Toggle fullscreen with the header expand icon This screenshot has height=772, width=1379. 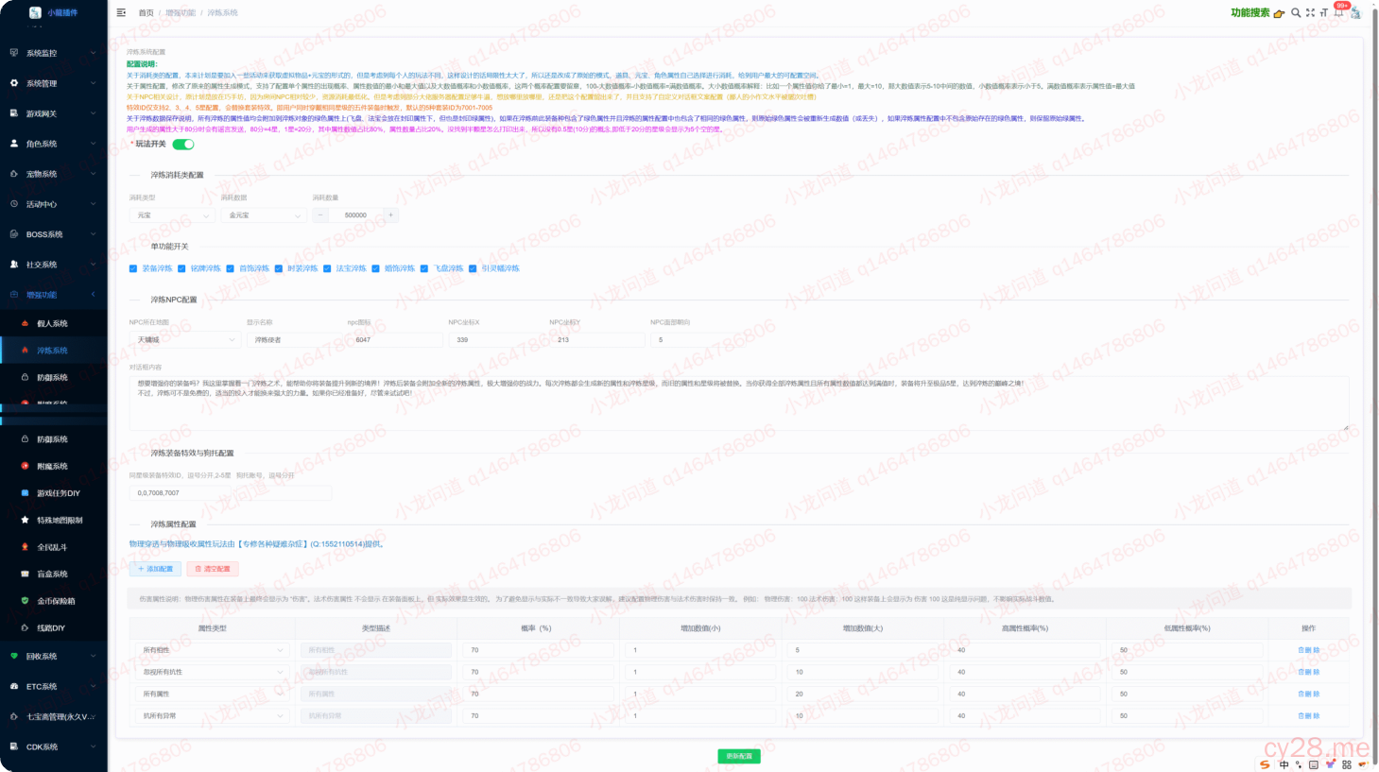click(1310, 13)
